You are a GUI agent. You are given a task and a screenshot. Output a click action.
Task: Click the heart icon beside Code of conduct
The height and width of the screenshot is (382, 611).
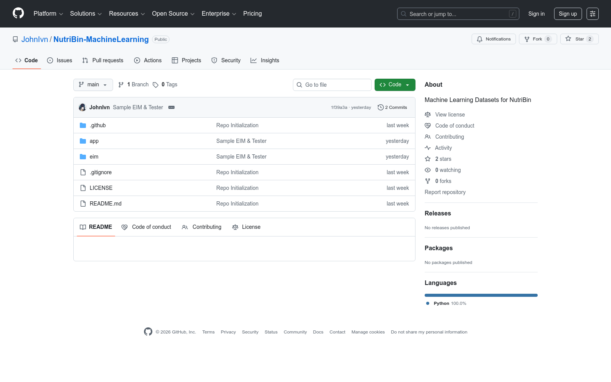pyautogui.click(x=428, y=126)
